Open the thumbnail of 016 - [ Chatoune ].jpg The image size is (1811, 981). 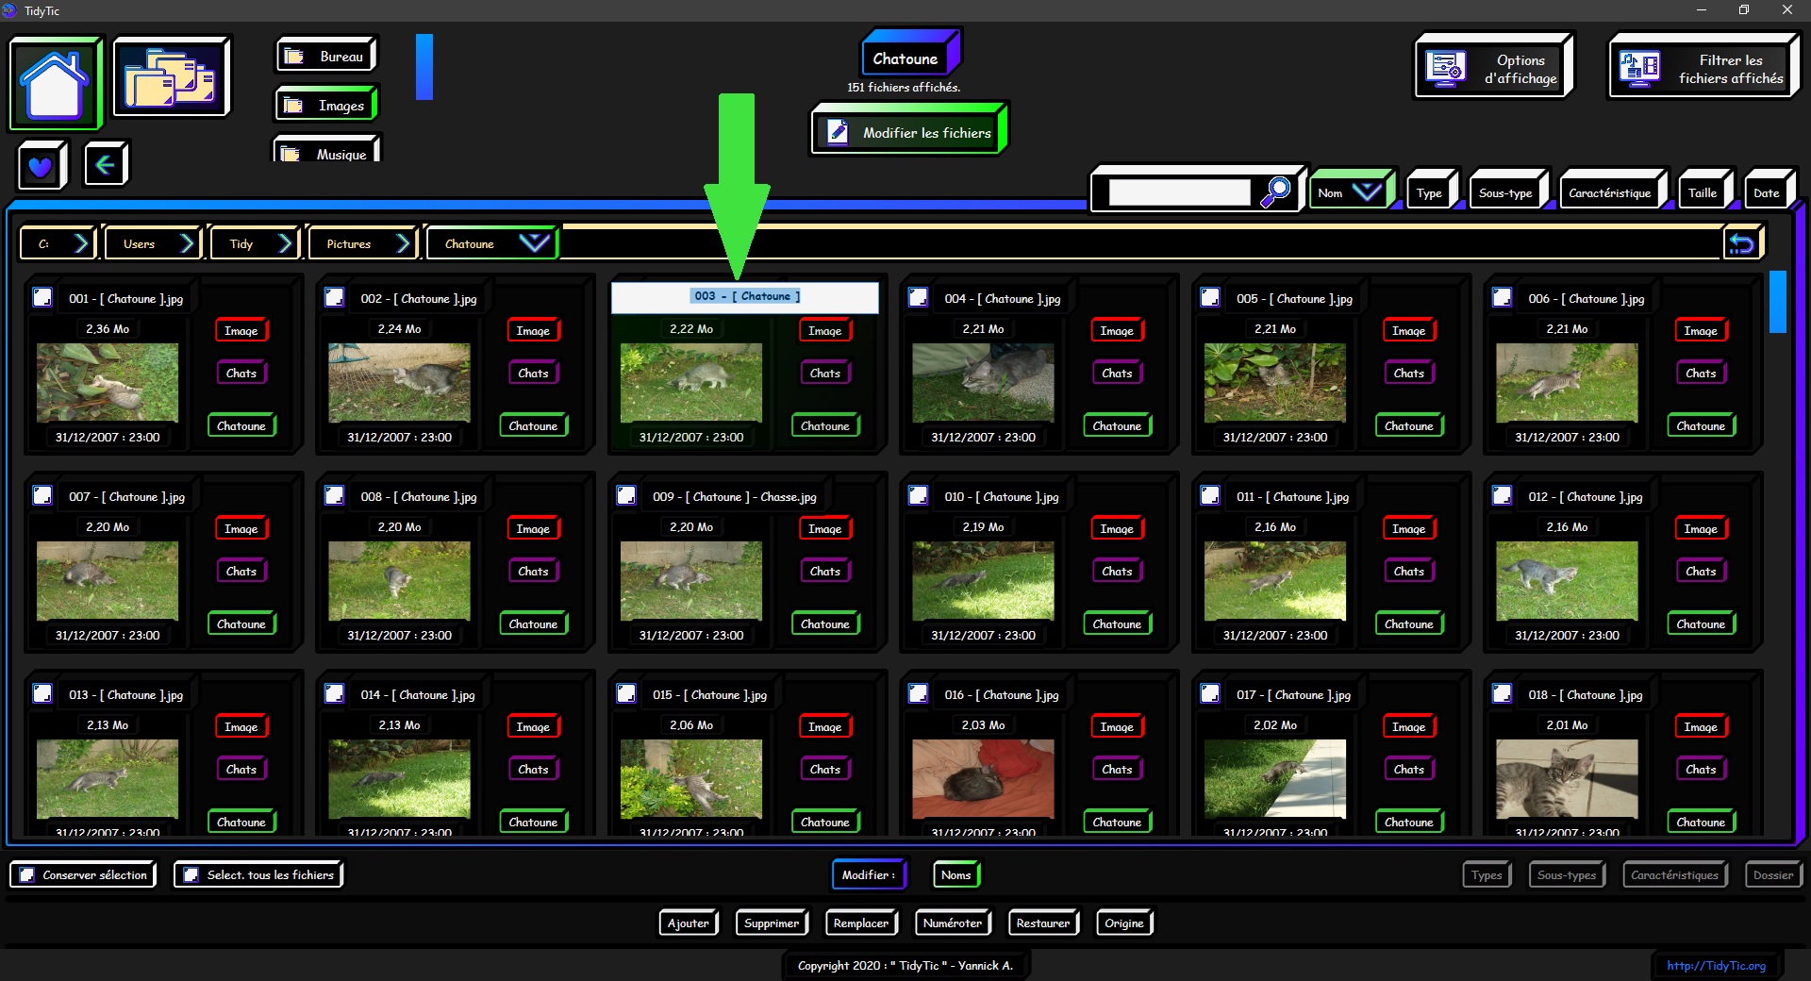983,778
